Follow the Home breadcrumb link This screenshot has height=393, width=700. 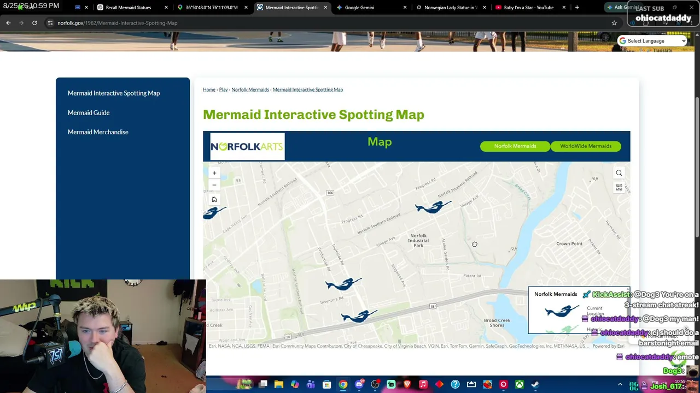[x=209, y=90]
